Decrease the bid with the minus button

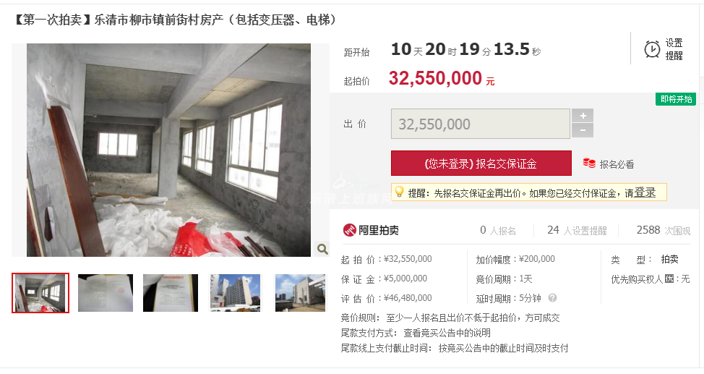tap(583, 131)
